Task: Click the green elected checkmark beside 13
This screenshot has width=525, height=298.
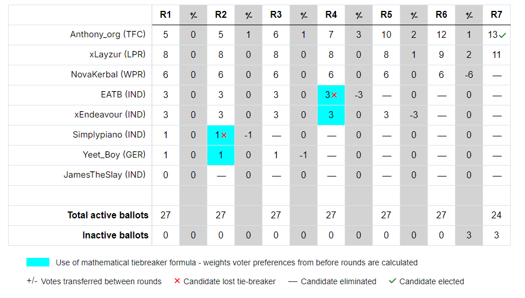Action: click(x=503, y=36)
